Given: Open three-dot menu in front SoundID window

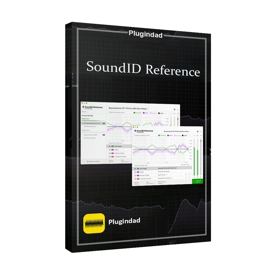Looking at the screenshot, I should click(x=201, y=132).
